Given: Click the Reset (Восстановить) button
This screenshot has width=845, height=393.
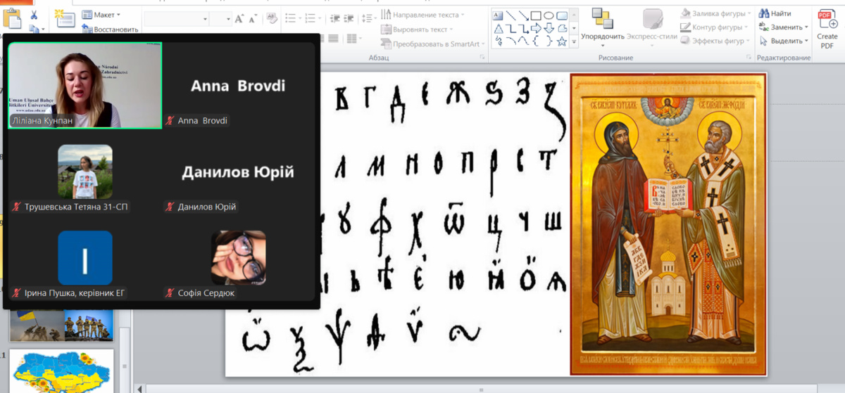Looking at the screenshot, I should [x=110, y=29].
